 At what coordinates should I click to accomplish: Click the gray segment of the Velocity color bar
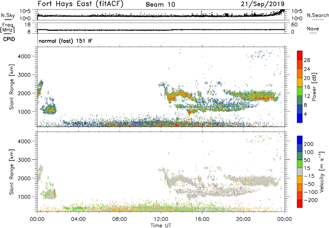pyautogui.click(x=300, y=172)
